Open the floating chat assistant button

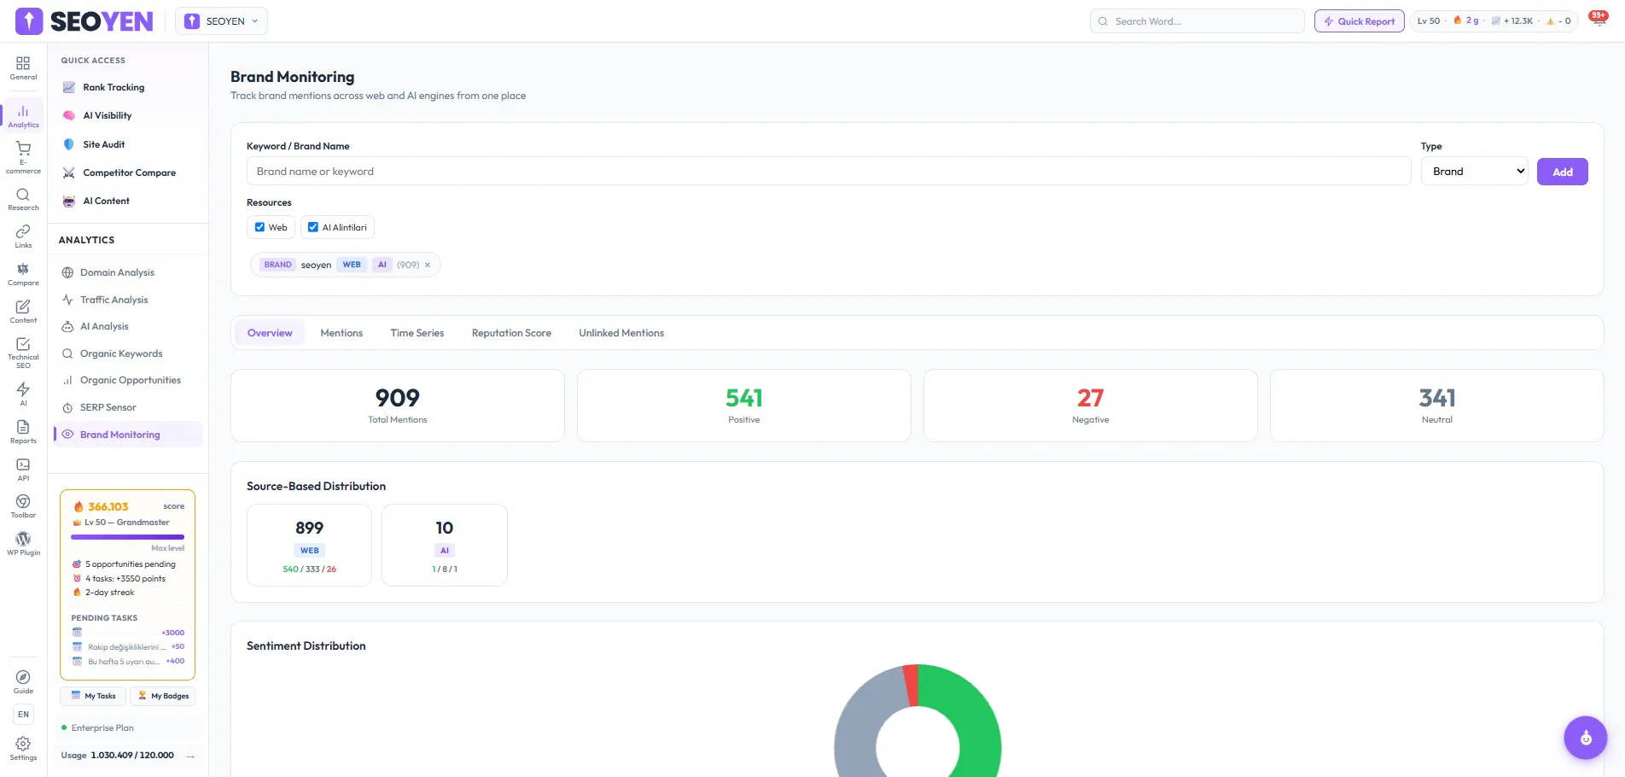pos(1586,738)
